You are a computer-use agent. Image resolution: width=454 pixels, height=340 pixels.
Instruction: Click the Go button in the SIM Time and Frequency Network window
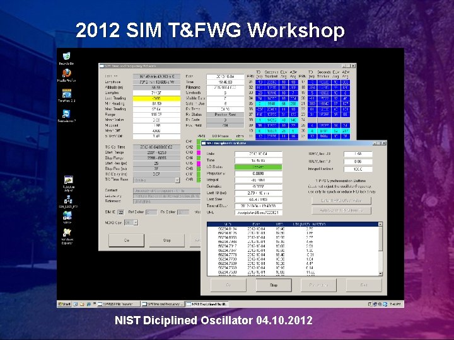coord(126,241)
